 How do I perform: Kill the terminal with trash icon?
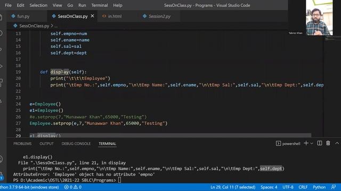pyautogui.click(x=328, y=143)
